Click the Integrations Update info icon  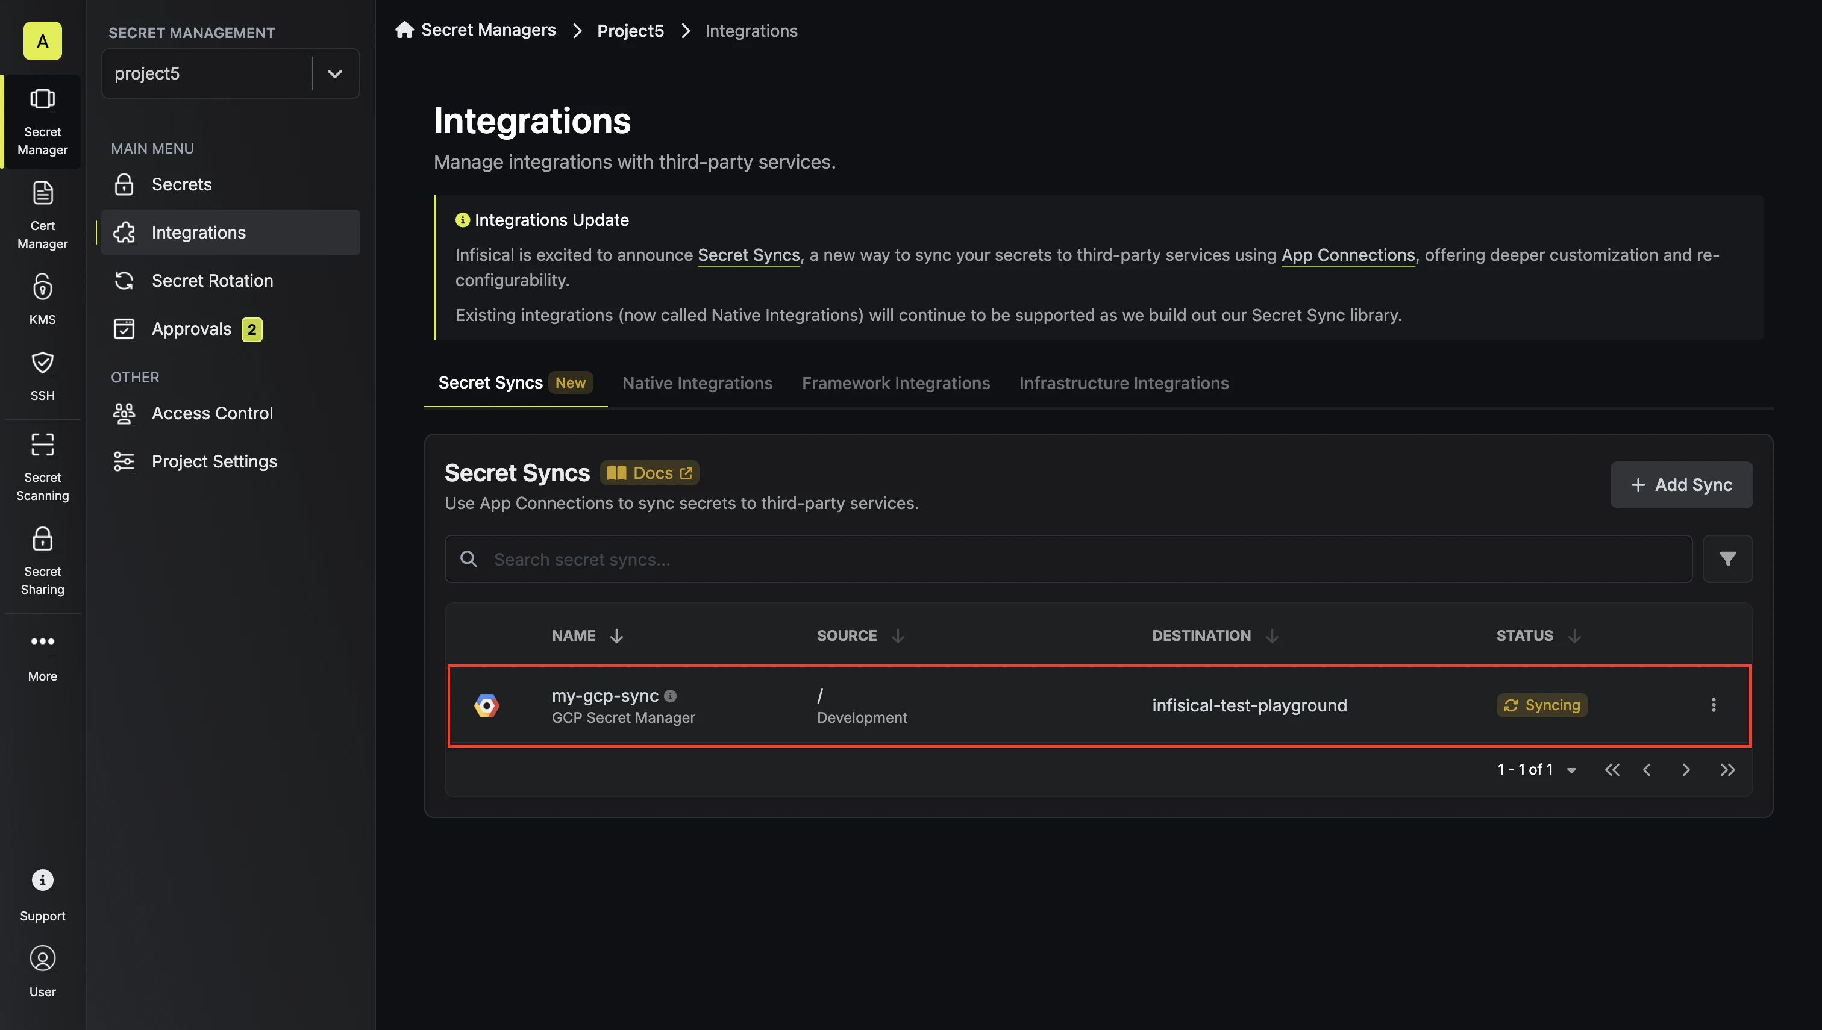click(462, 220)
